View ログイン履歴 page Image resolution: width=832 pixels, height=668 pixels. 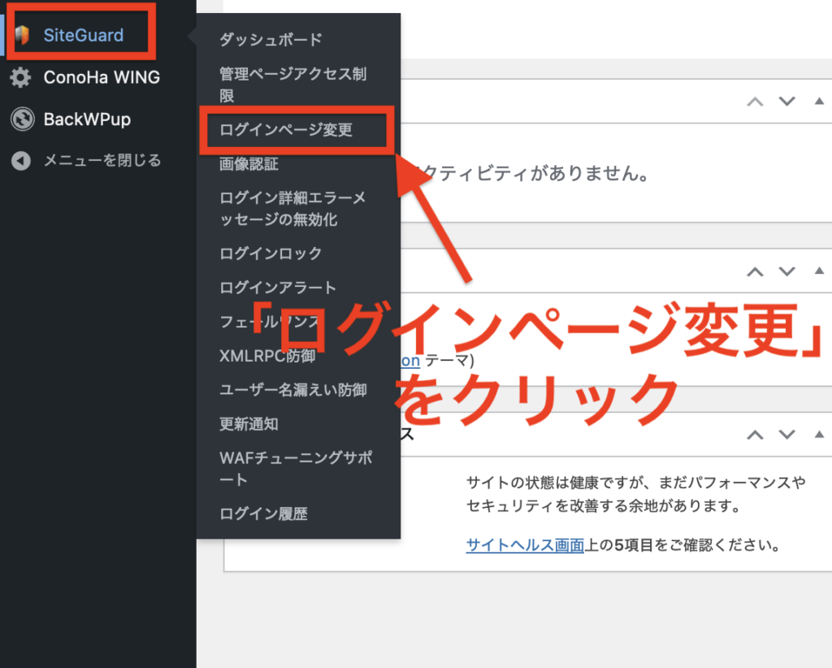(263, 514)
